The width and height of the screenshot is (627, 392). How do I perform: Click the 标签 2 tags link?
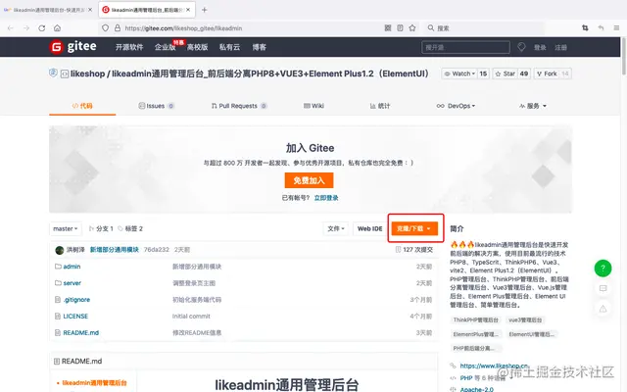pos(130,228)
